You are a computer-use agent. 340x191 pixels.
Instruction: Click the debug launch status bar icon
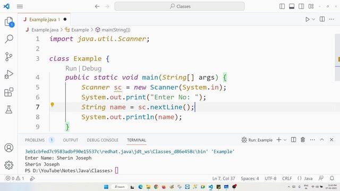[x=32, y=178]
